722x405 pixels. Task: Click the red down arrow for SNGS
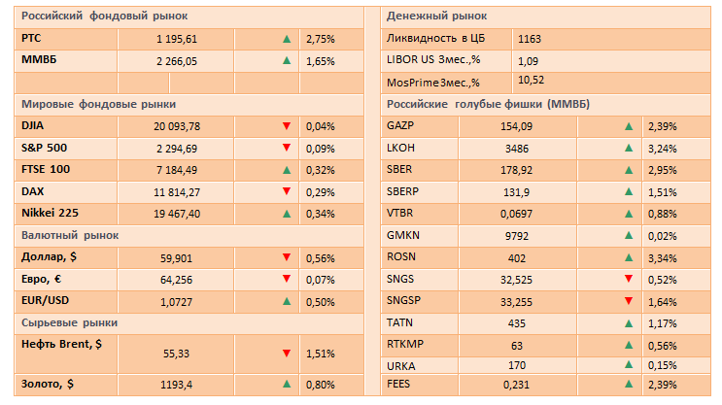[629, 280]
